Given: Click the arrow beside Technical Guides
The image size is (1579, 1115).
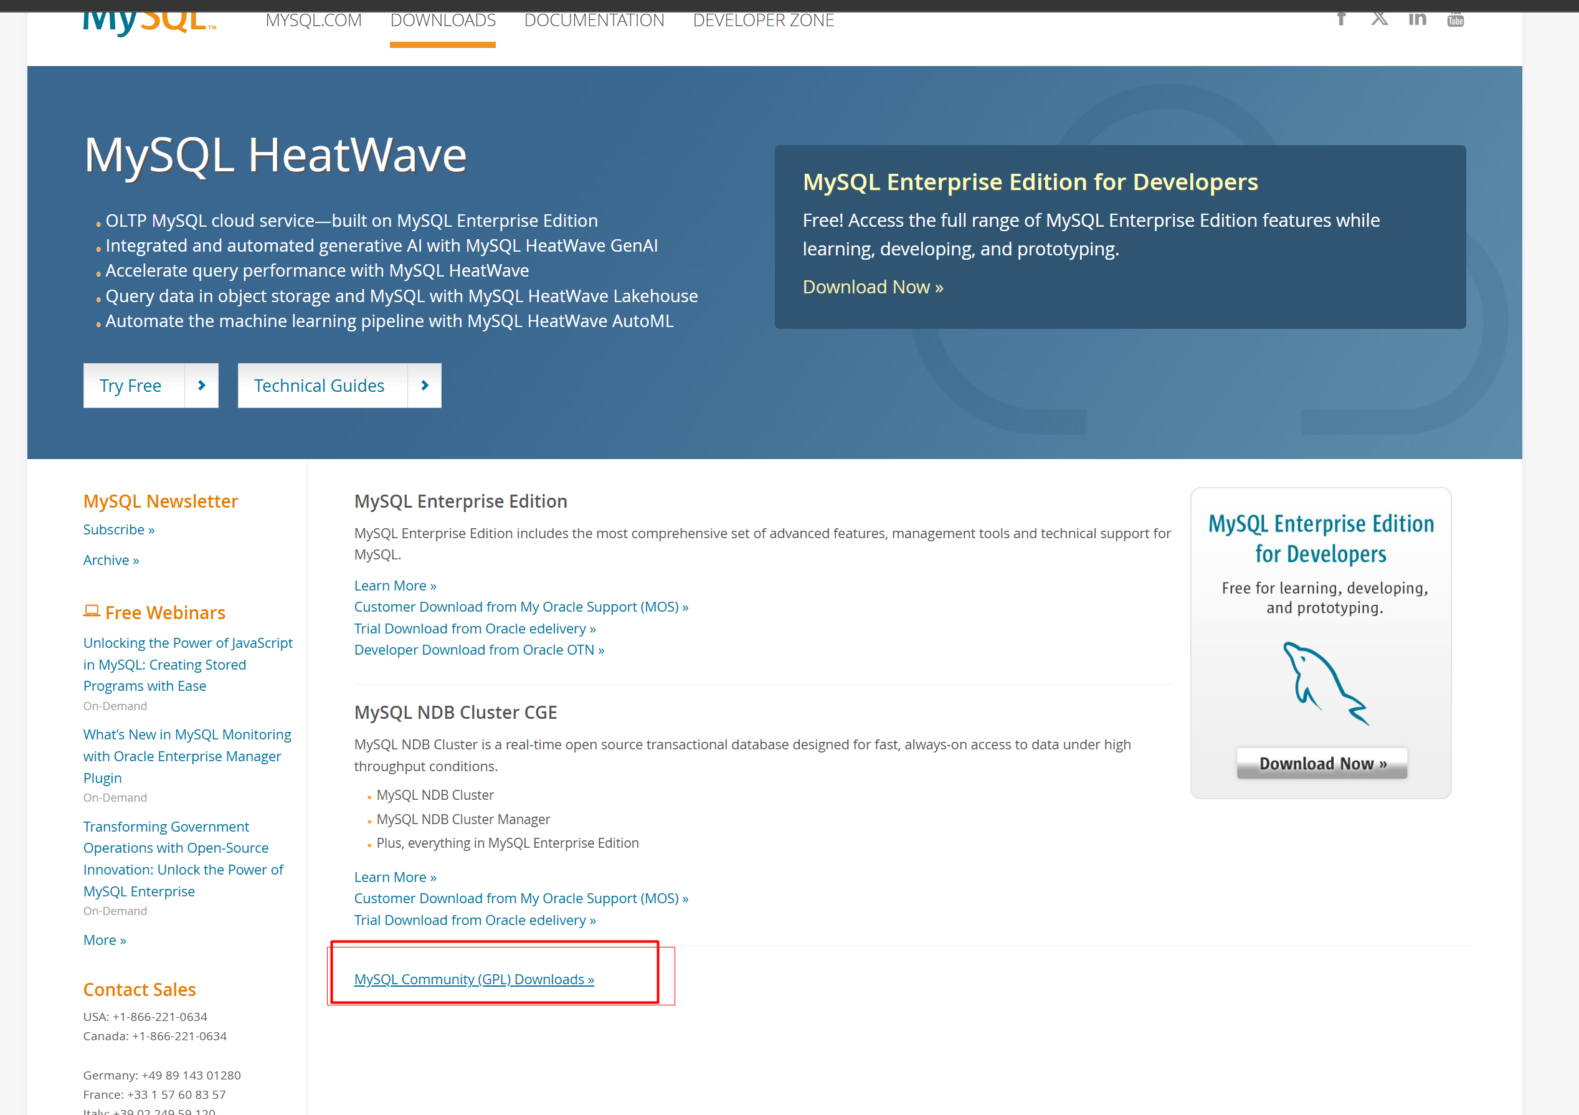Looking at the screenshot, I should pos(424,385).
